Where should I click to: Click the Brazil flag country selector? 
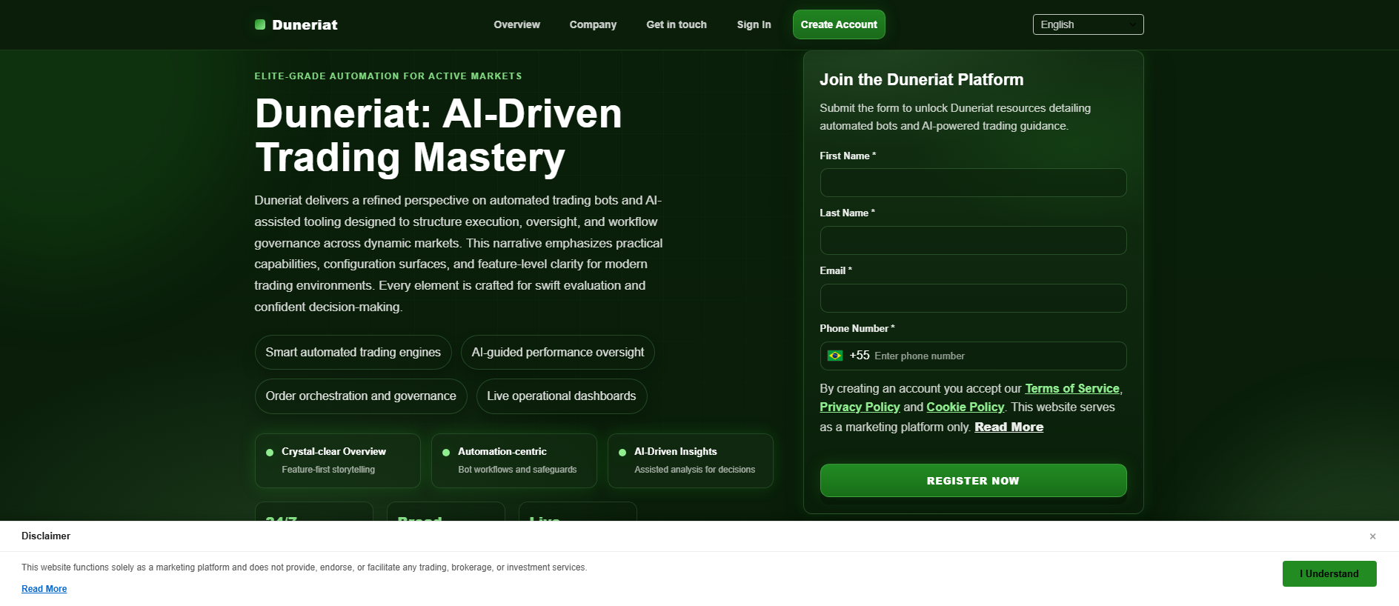pyautogui.click(x=835, y=356)
